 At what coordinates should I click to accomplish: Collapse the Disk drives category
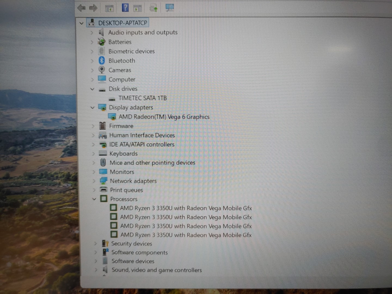92,89
